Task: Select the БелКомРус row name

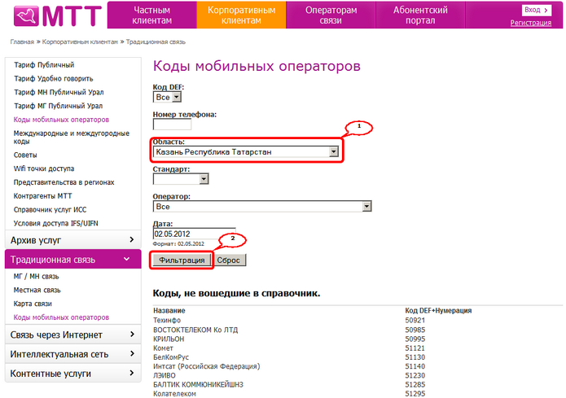Action: pos(171,357)
